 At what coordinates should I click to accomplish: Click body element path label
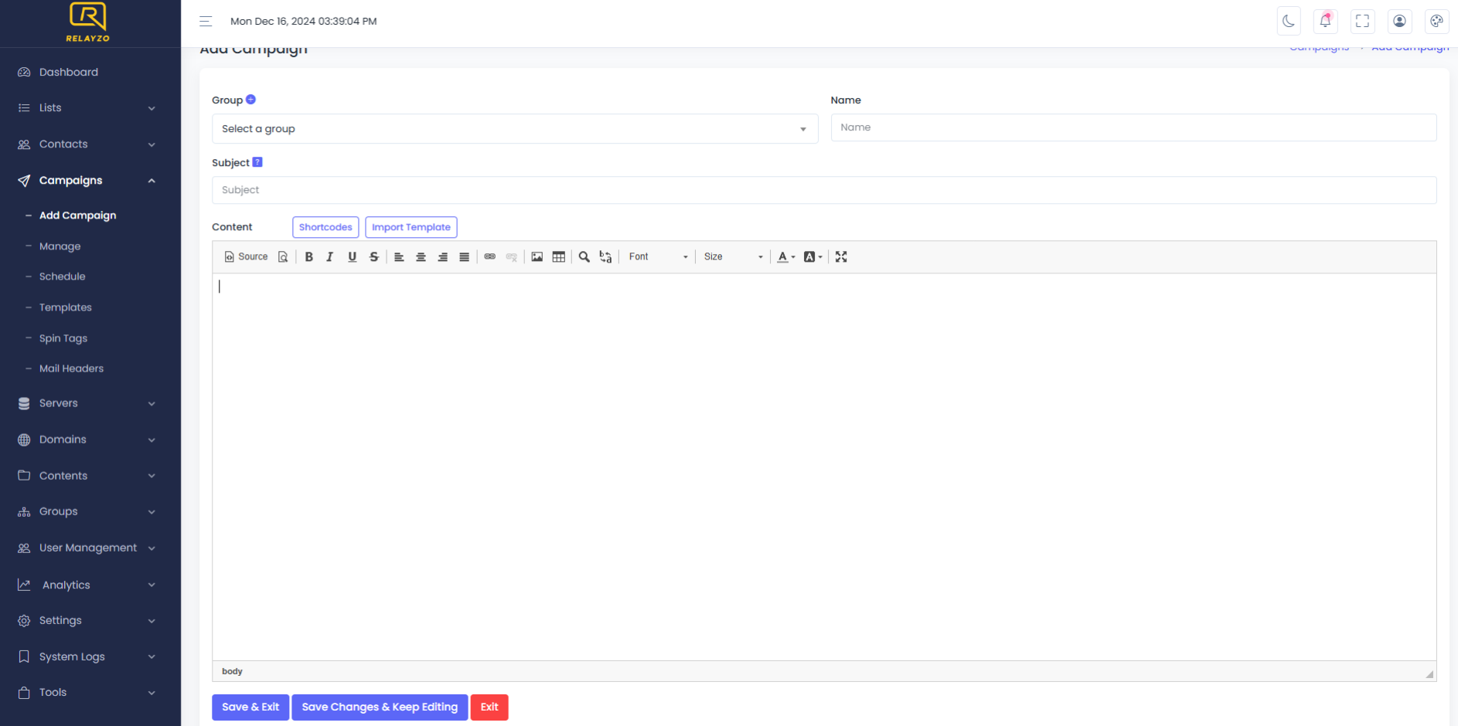tap(232, 671)
